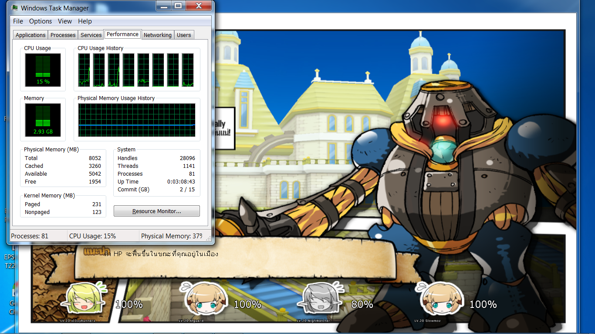Screen dimensions: 595x334
Task: Click the Physical Memory Usage History graph
Action: (x=137, y=120)
